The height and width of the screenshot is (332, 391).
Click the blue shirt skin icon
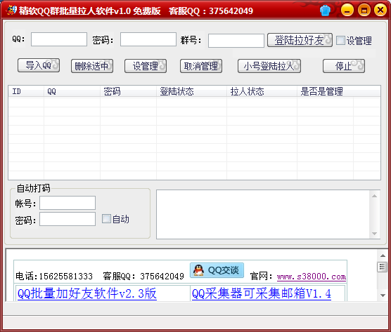point(325,11)
